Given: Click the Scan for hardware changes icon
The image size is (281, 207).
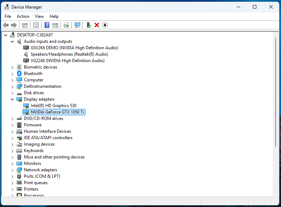Looking at the screenshot, I should pyautogui.click(x=77, y=25).
